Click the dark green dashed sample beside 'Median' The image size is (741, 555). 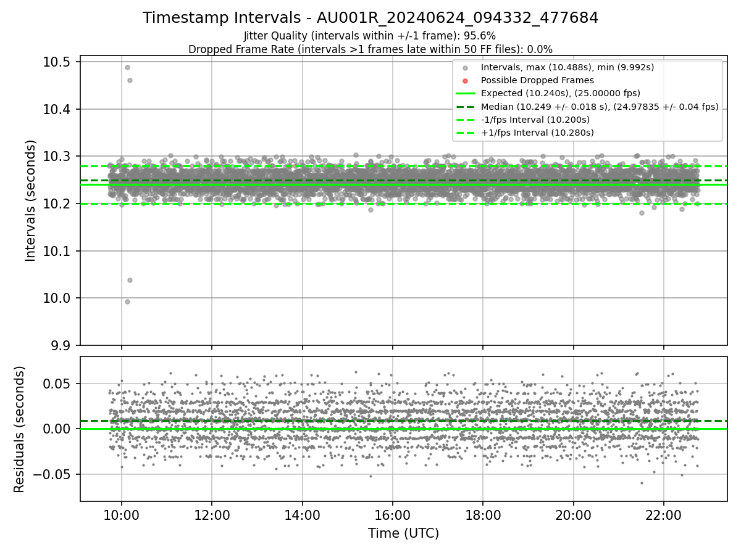pyautogui.click(x=466, y=107)
